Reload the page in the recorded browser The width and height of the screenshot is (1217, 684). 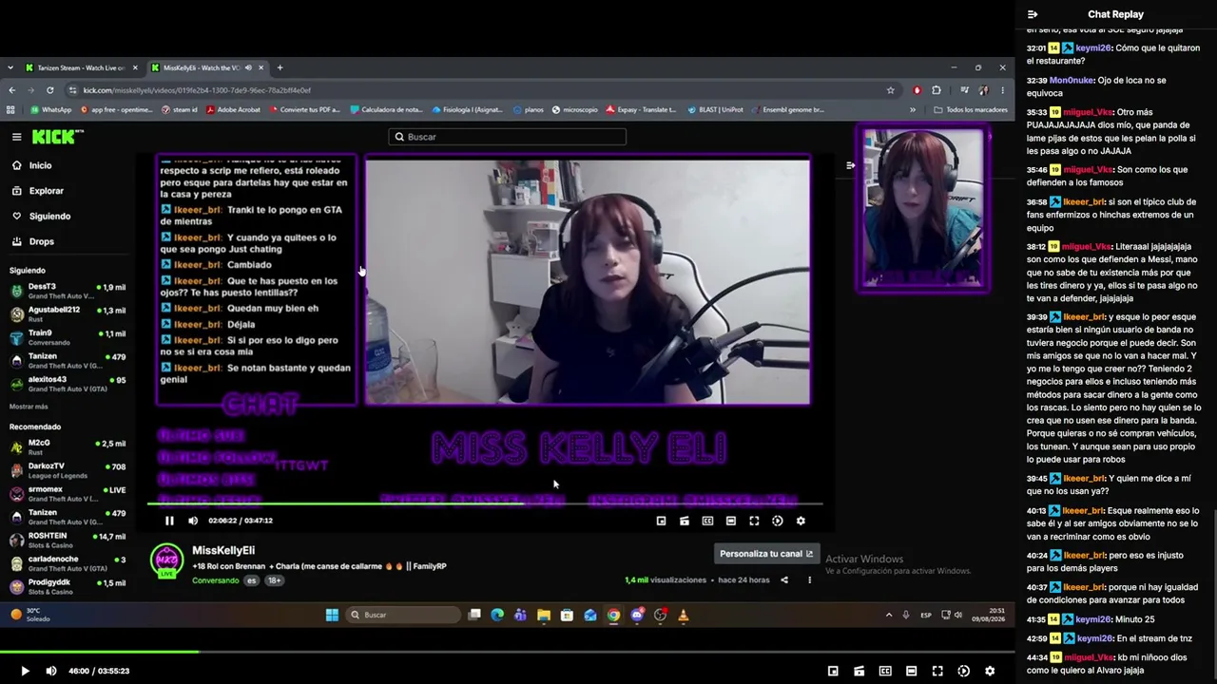[49, 90]
